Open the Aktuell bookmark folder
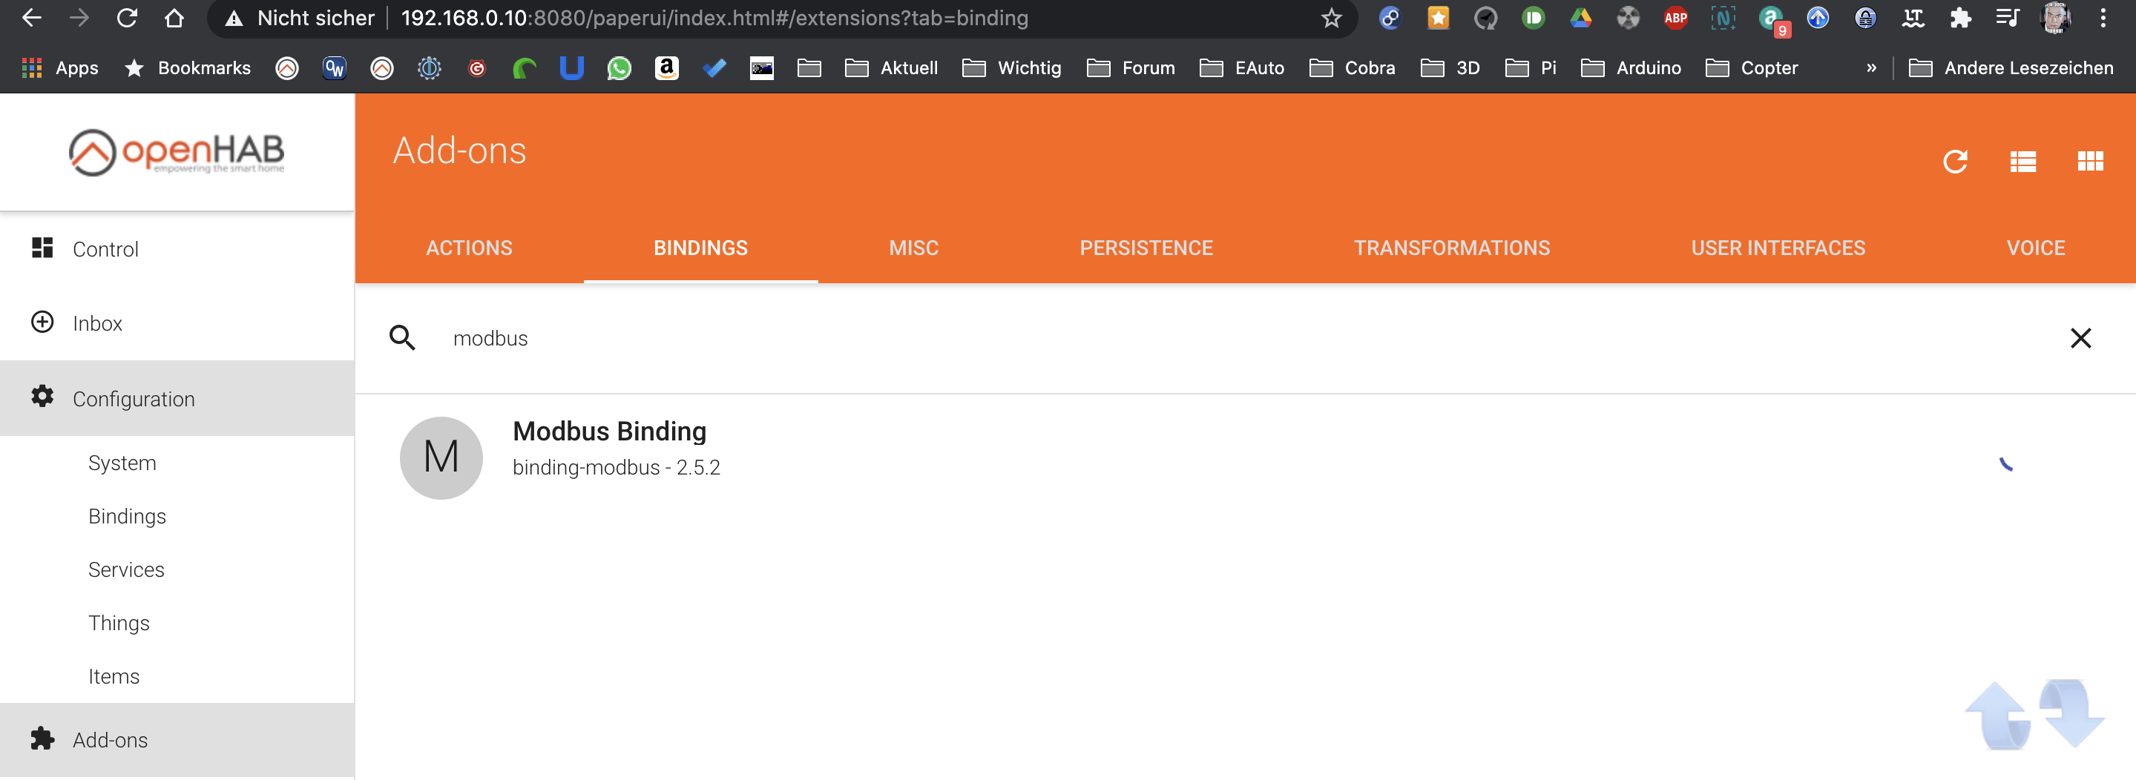Viewport: 2136px width, 780px height. (891, 68)
